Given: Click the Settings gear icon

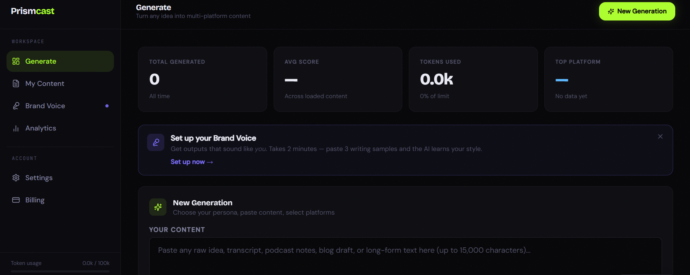Looking at the screenshot, I should (x=16, y=178).
